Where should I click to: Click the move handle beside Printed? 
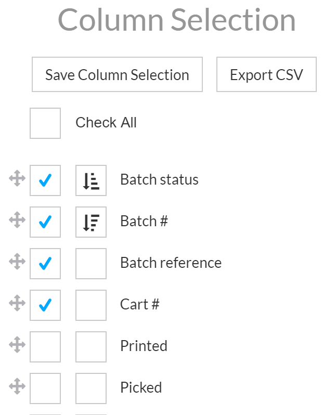(x=17, y=345)
